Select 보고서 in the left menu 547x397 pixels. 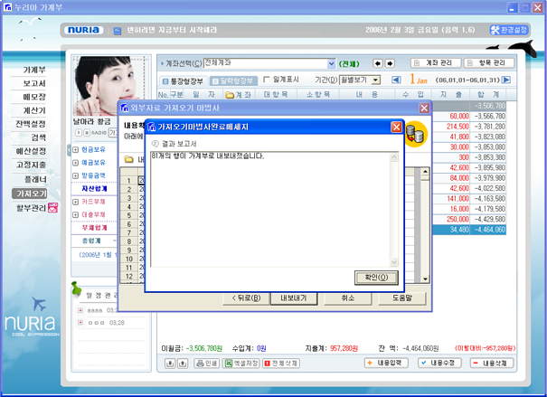[x=34, y=83]
